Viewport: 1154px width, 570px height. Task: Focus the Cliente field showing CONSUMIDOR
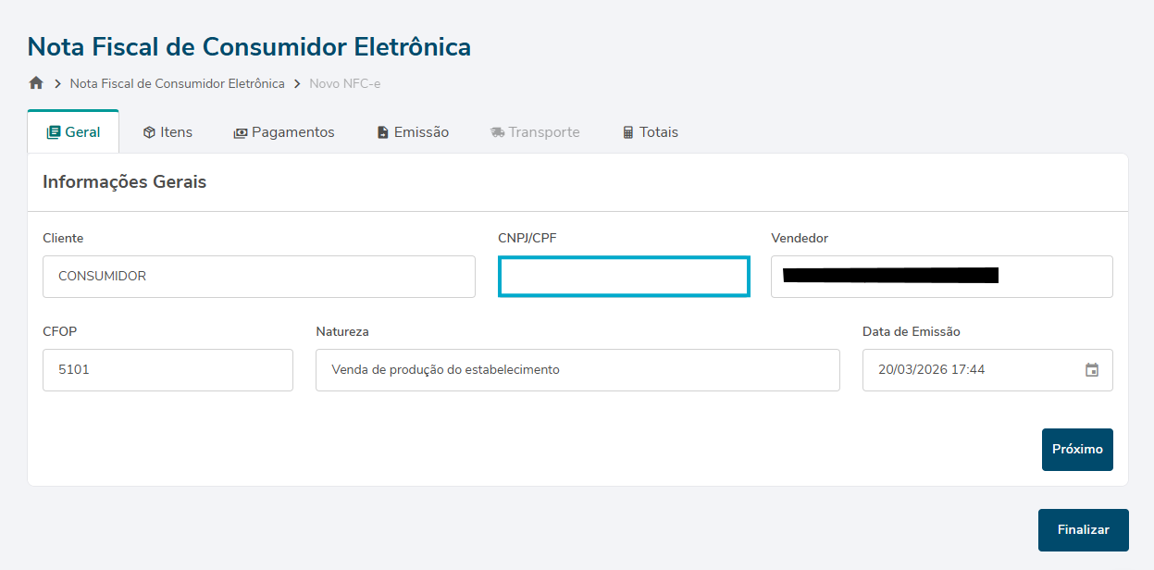(x=259, y=277)
